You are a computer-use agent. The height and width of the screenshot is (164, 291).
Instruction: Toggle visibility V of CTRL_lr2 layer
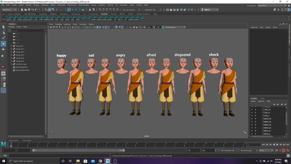pos(252,110)
